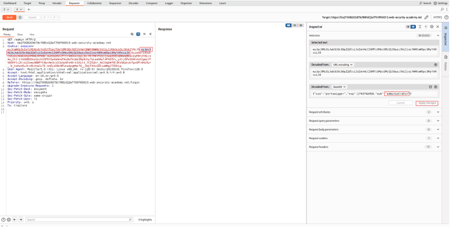This screenshot has height=227, width=451.
Task: Select combined tabbed response layout
Action: [x=301, y=25]
